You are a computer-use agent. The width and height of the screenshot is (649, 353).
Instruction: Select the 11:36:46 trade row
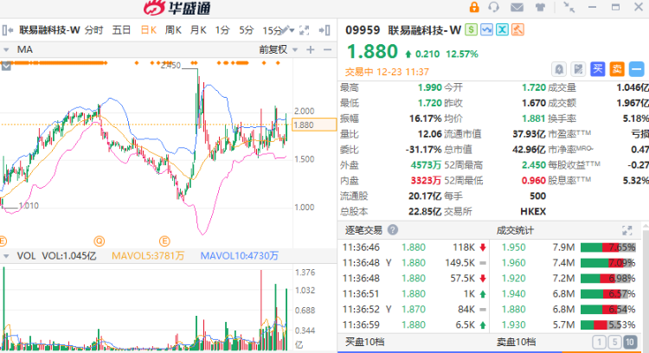(414, 247)
